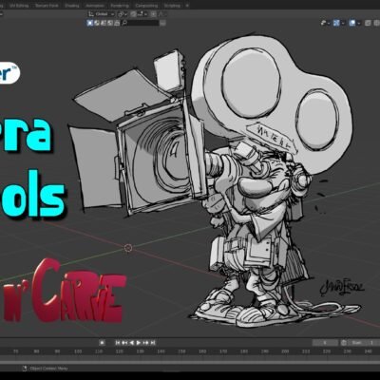
Task: Select the Set New Selection mode icon
Action: coord(90,23)
